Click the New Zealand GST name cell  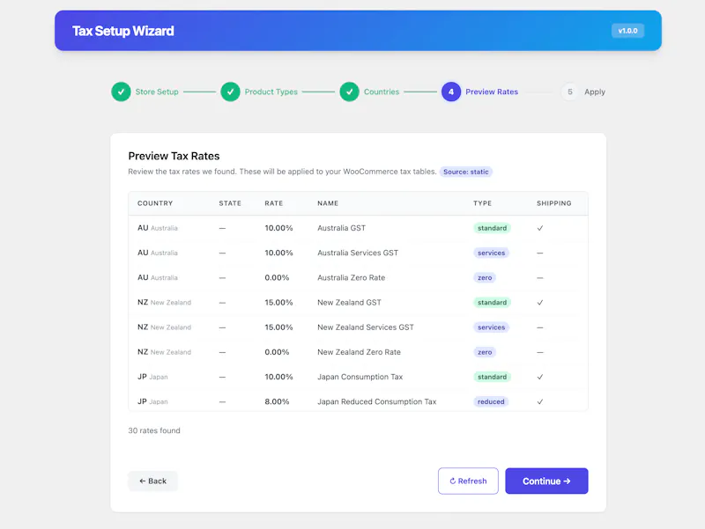tap(349, 302)
